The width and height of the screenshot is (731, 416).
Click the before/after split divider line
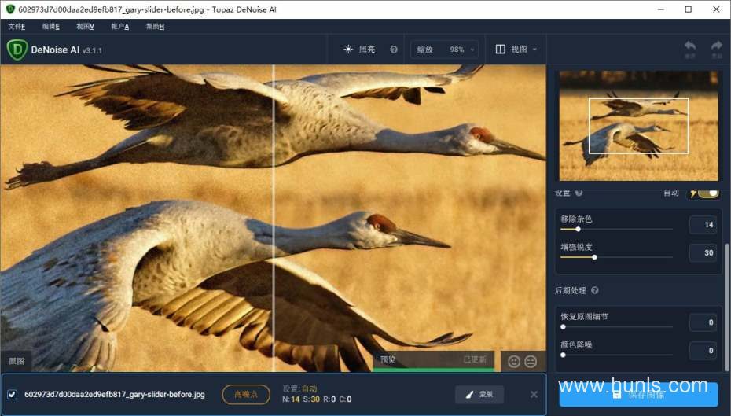pyautogui.click(x=274, y=219)
